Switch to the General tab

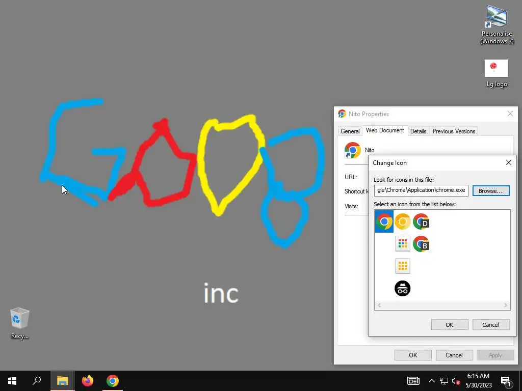click(x=350, y=131)
